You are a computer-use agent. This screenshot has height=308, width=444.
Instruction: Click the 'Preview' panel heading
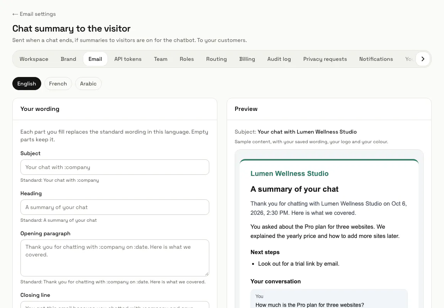pyautogui.click(x=246, y=109)
